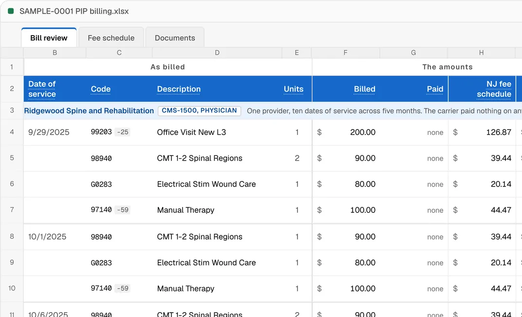522x317 pixels.
Task: Select column B header
Action: (55, 53)
